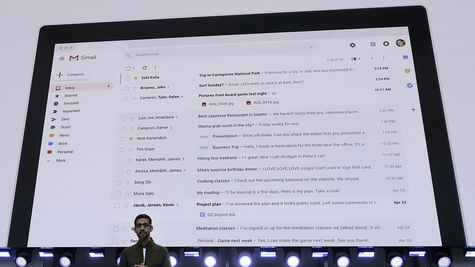
Task: Select the Cameron, Tyler, Dylan checkbox
Action: [x=125, y=98]
